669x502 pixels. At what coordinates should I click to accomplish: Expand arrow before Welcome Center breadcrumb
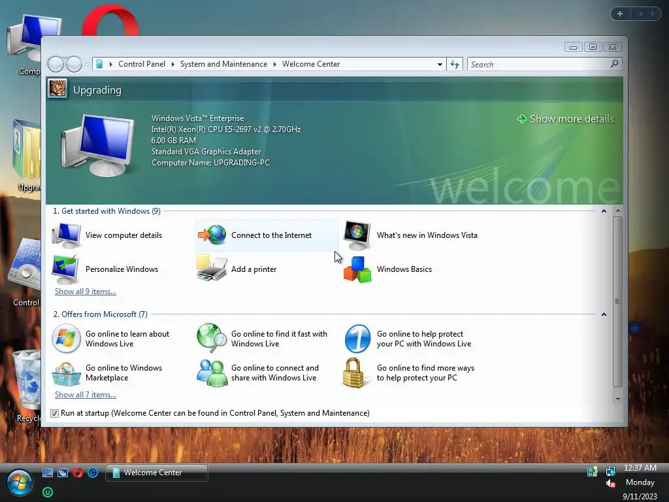coord(275,64)
